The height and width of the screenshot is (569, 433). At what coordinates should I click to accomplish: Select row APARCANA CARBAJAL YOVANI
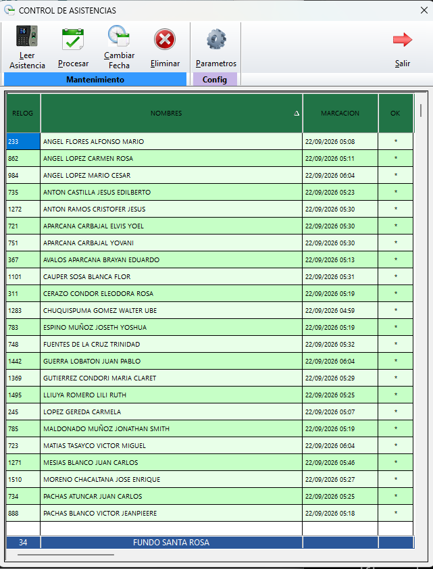coord(209,243)
